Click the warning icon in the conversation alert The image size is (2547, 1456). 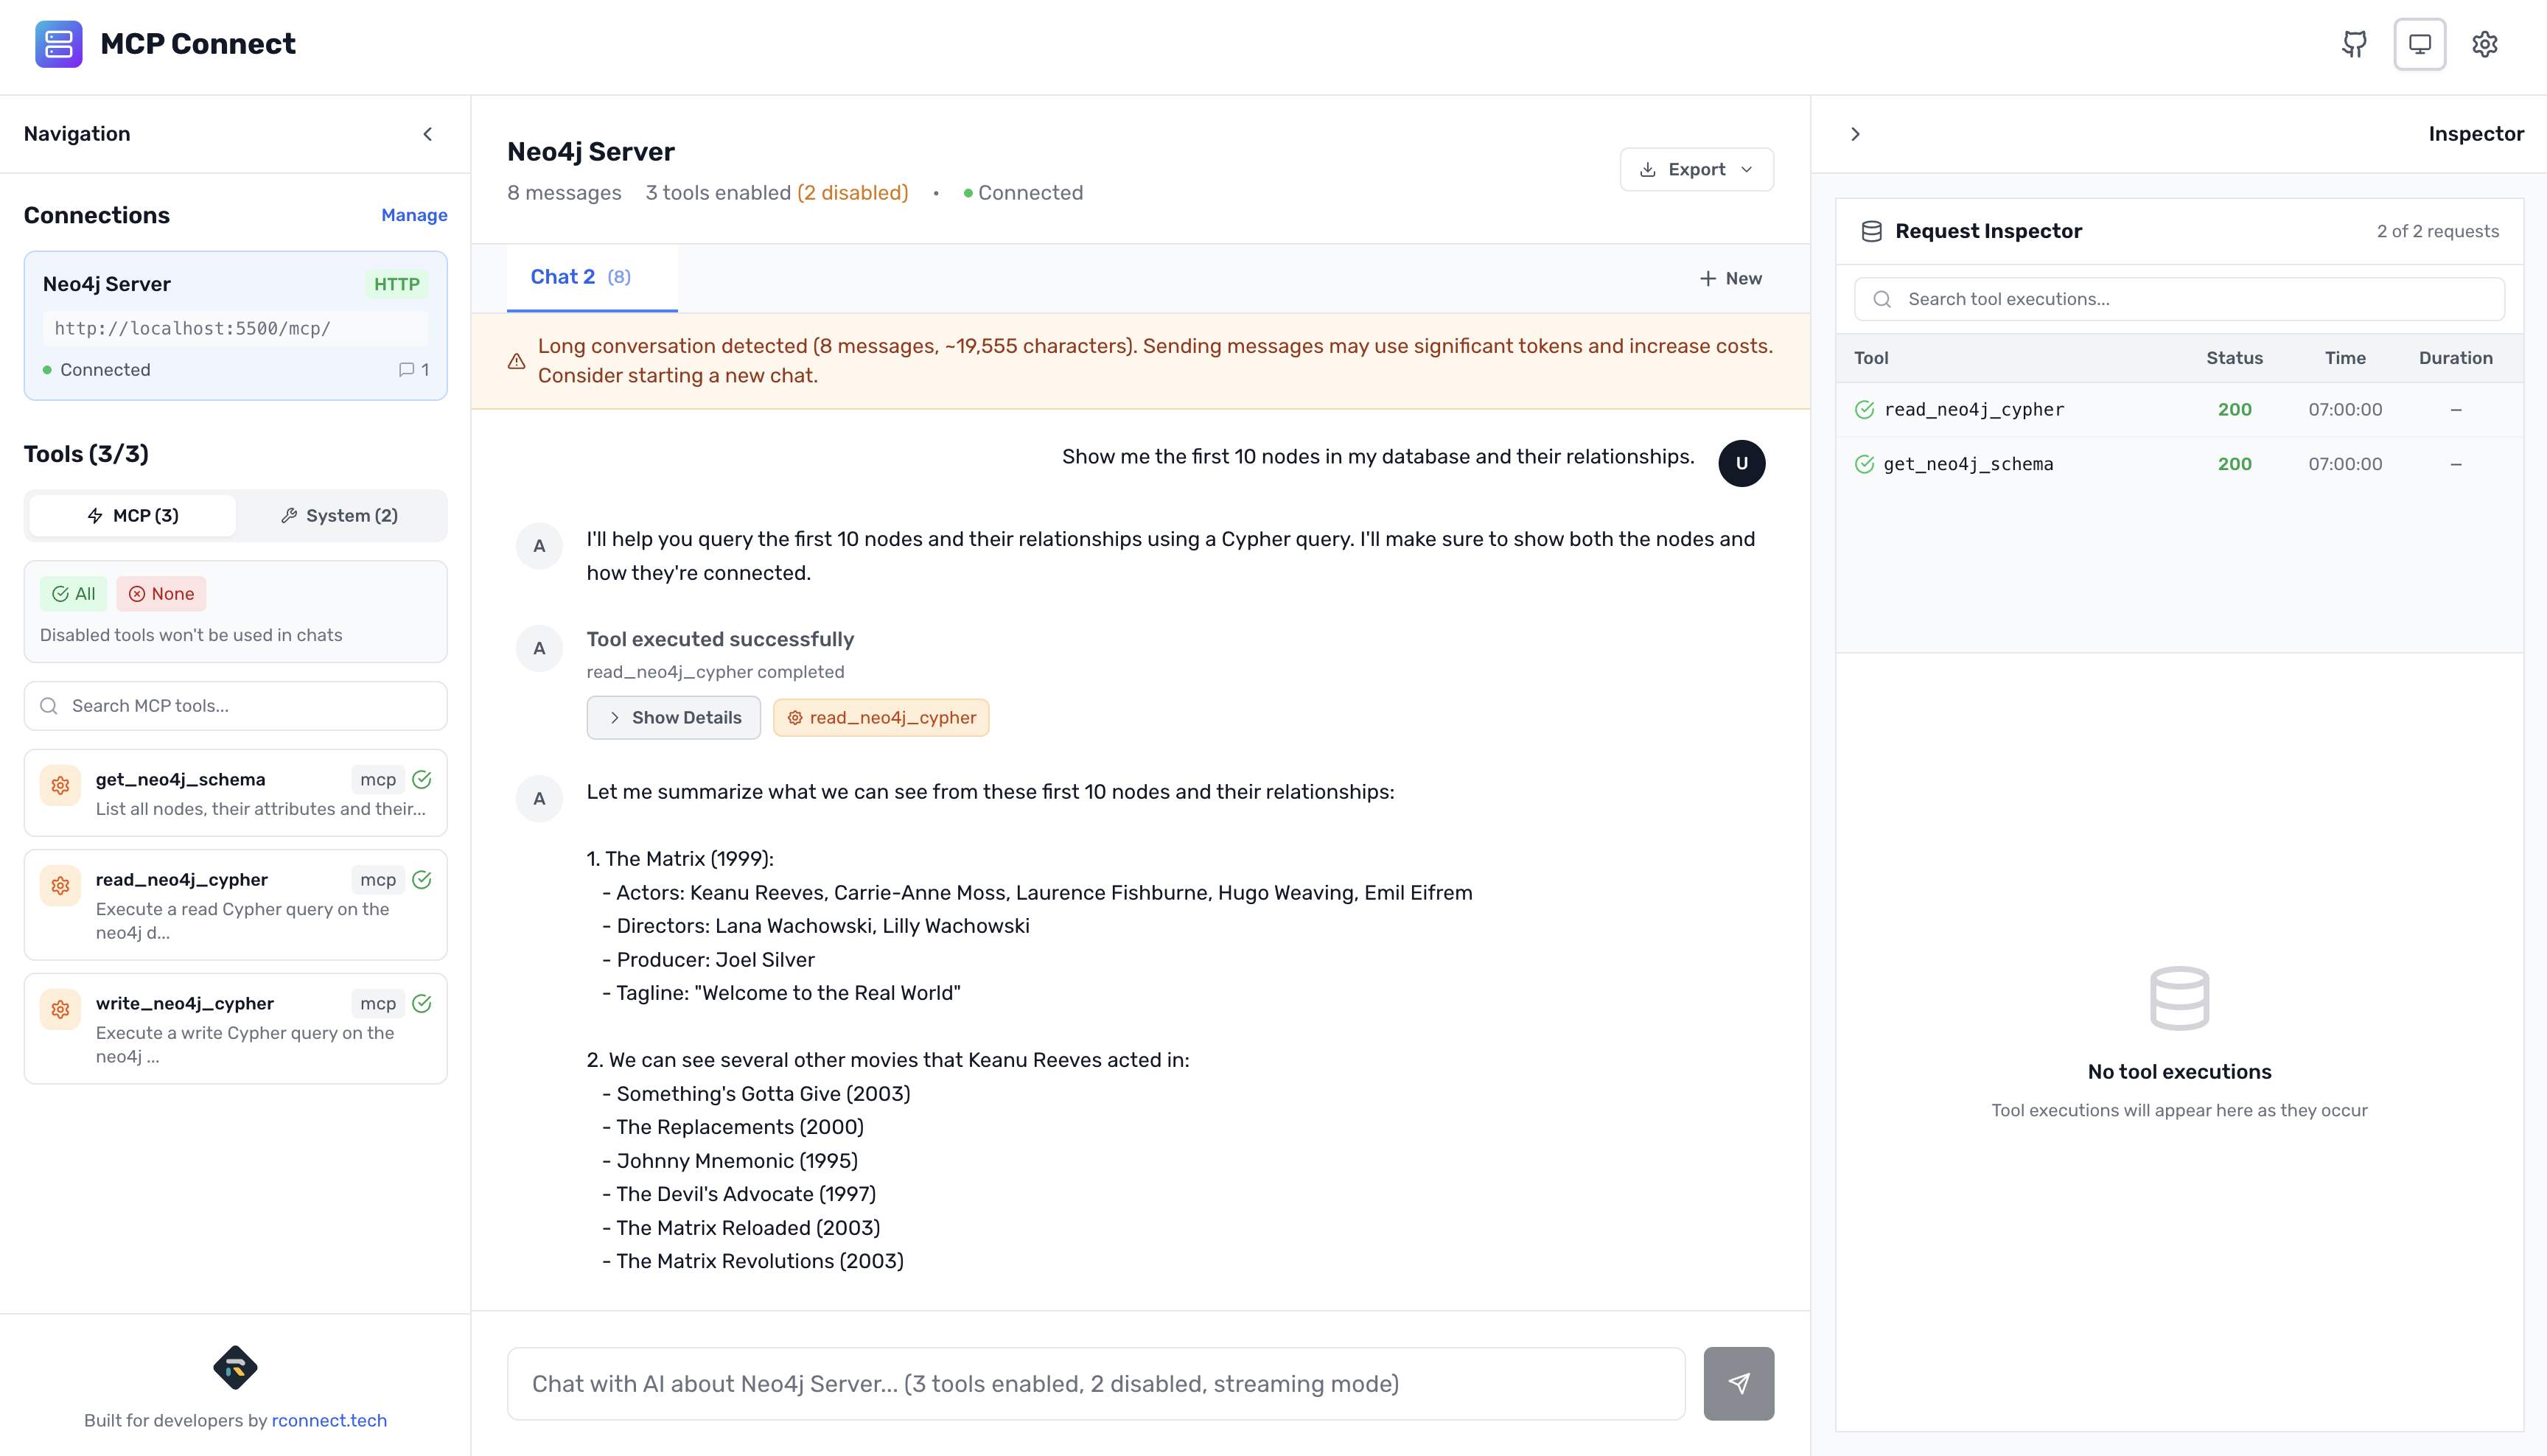[x=516, y=361]
